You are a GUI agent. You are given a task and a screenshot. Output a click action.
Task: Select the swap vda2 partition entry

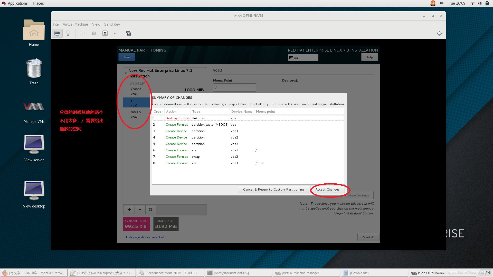coord(136,114)
